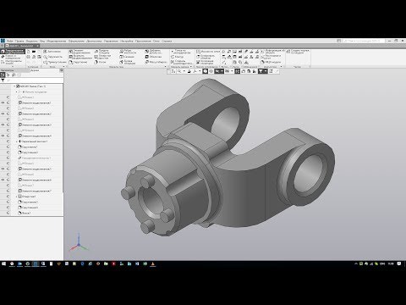Toggle visibility eye of Элемент выдавливания:1
Image resolution: width=406 pixels, height=305 pixels.
pyautogui.click(x=3, y=103)
